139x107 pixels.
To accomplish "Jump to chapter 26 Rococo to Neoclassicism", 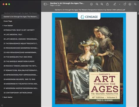I will pyautogui.click(x=21, y=66).
